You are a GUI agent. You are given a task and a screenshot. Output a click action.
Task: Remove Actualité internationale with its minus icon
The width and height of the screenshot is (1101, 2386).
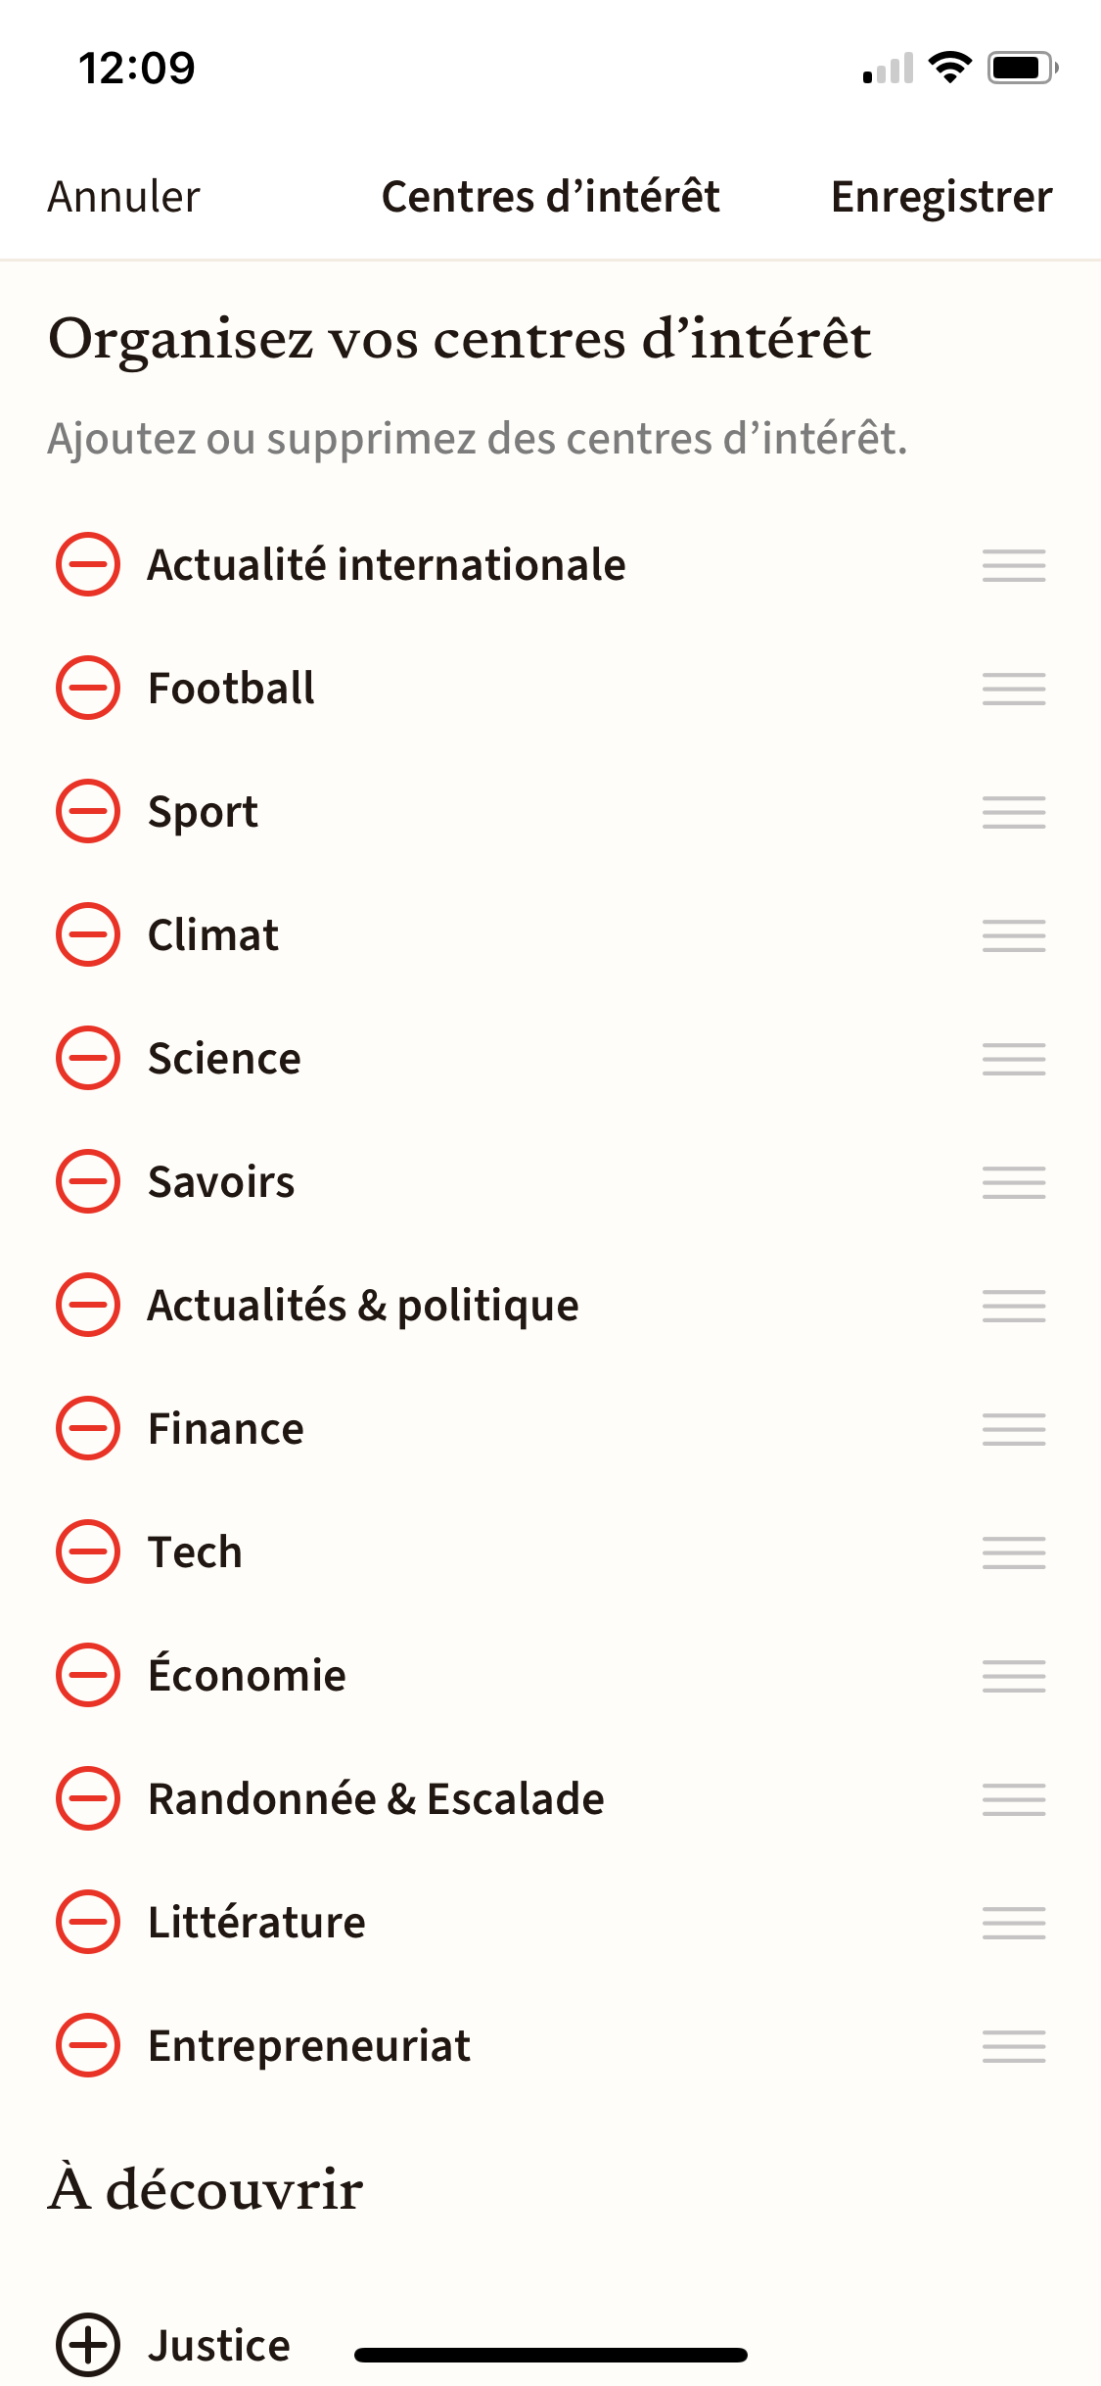[88, 564]
